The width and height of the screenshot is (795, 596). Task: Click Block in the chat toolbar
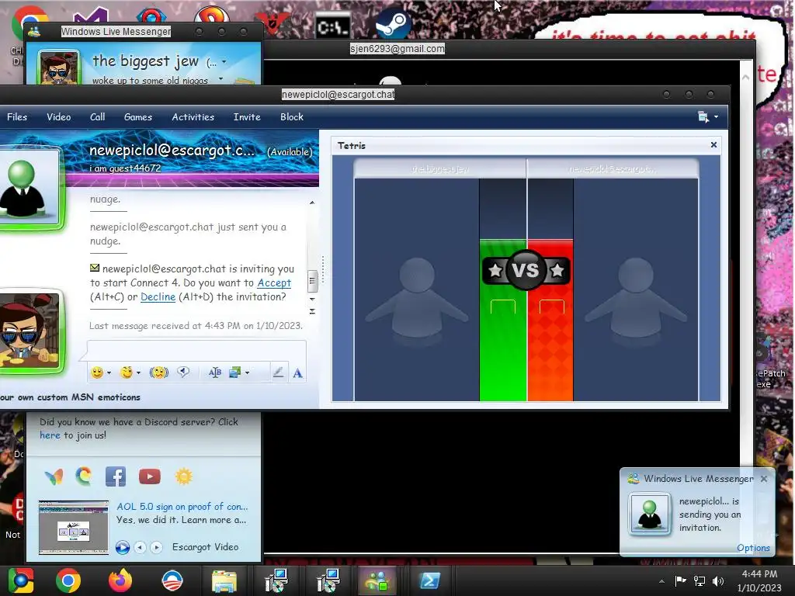click(x=292, y=117)
